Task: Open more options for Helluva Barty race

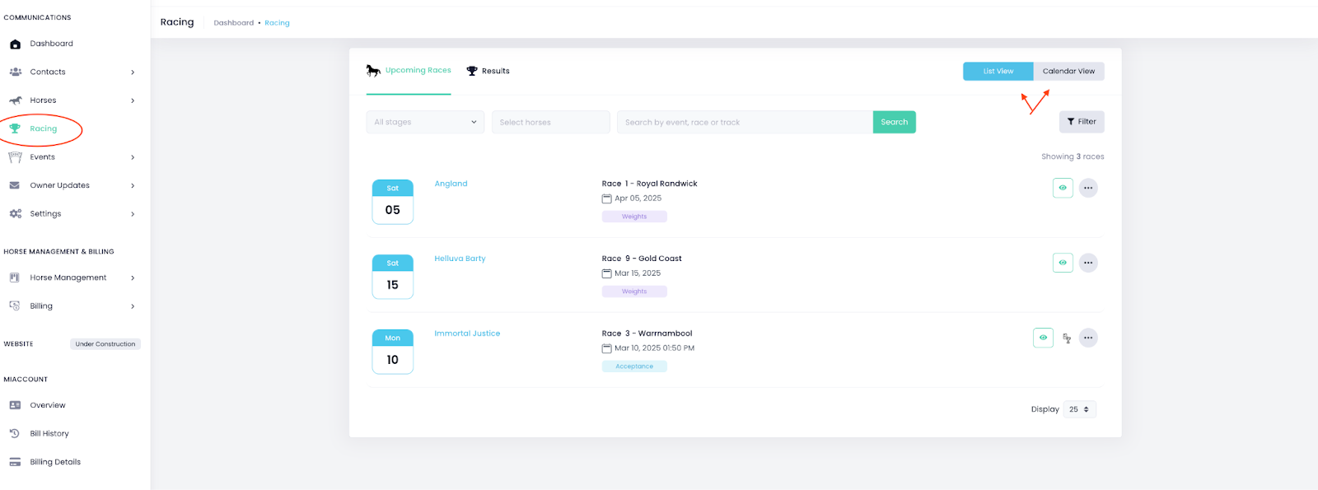Action: click(x=1088, y=263)
